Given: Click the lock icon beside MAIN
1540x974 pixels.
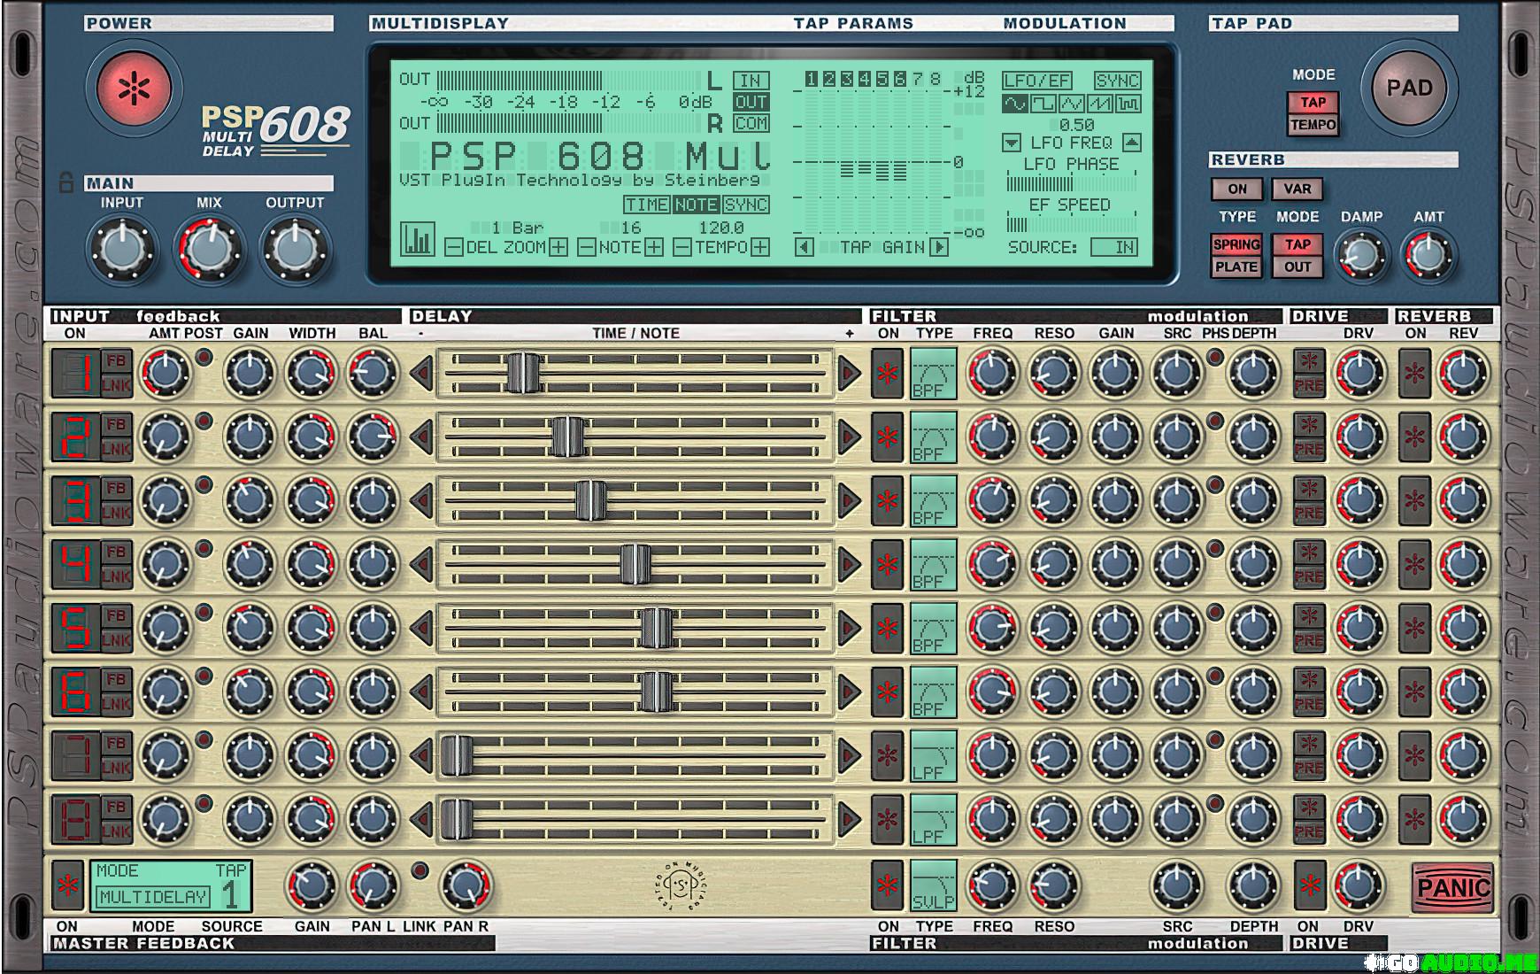Looking at the screenshot, I should click(65, 183).
